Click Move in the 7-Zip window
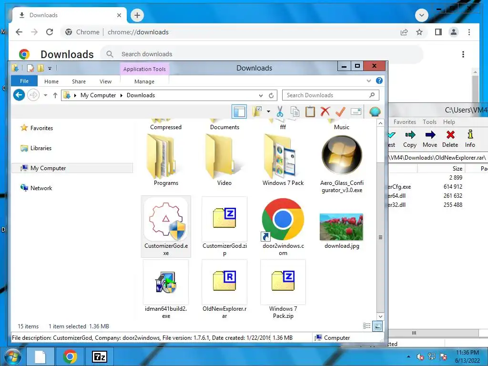The width and height of the screenshot is (488, 366). click(x=430, y=139)
